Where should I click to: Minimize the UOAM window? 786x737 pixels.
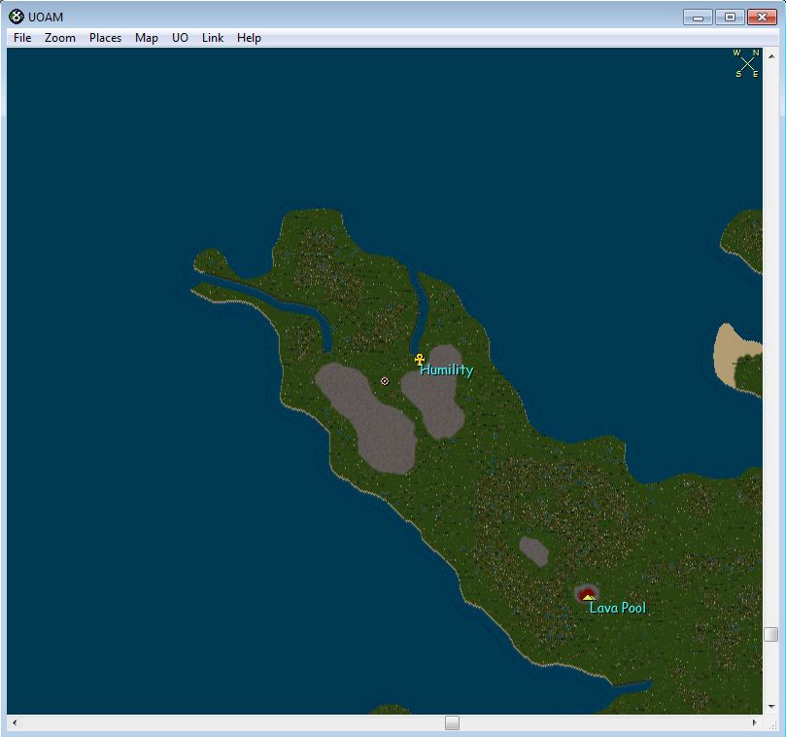point(698,17)
